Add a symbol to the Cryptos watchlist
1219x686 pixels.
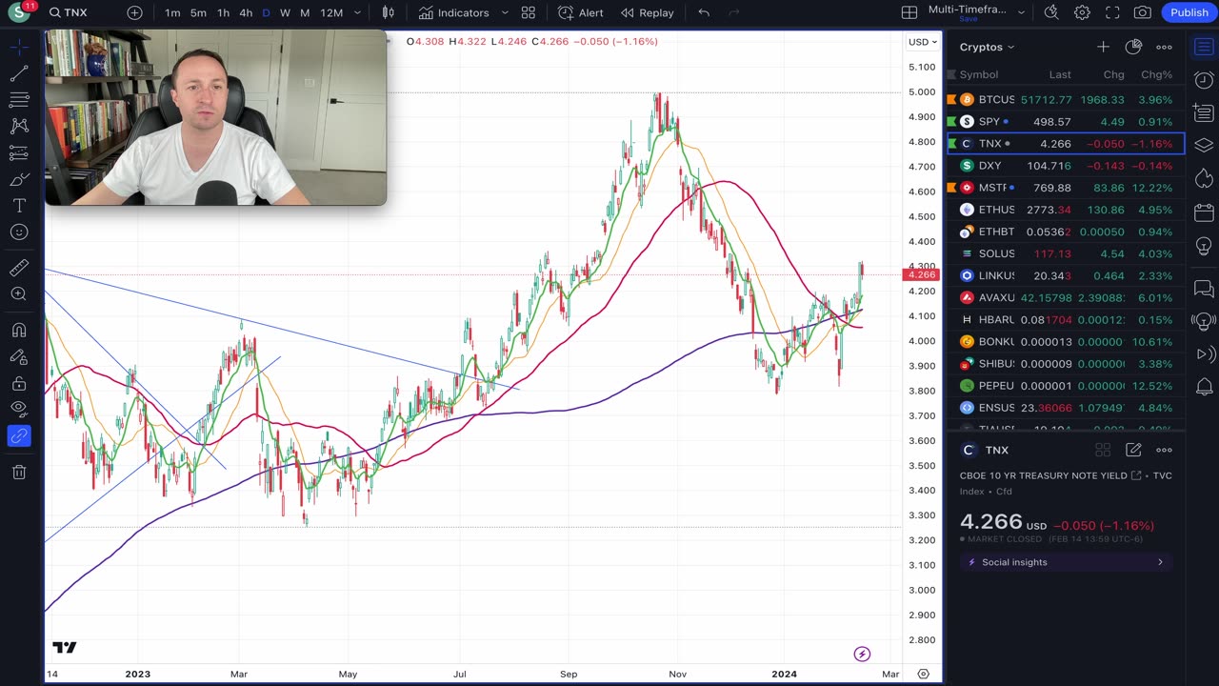[1103, 47]
